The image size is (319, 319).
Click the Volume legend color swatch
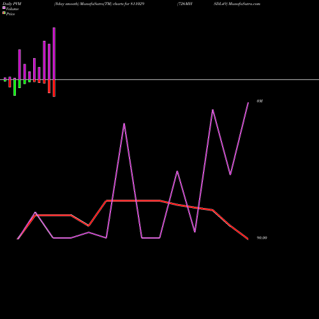[x=4, y=8]
